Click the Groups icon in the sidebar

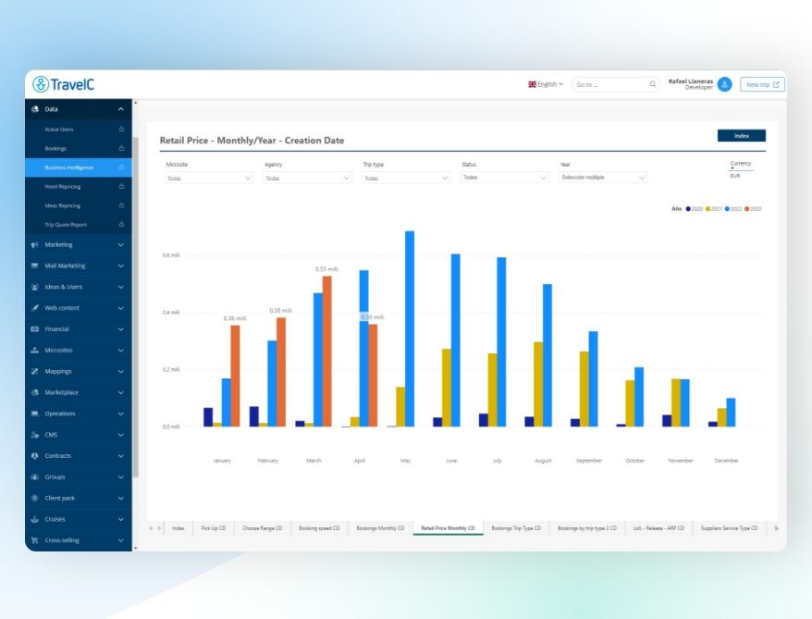[x=35, y=477]
